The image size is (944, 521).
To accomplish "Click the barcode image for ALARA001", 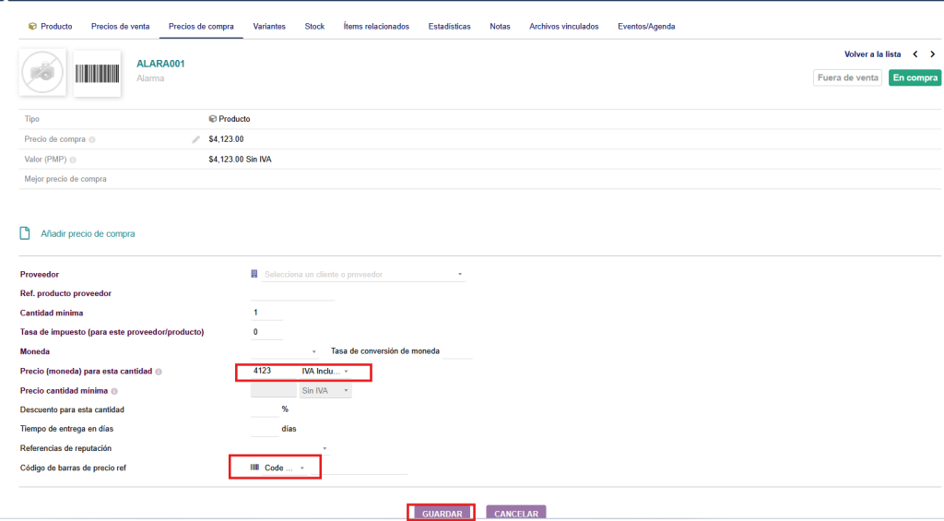I will coord(97,74).
